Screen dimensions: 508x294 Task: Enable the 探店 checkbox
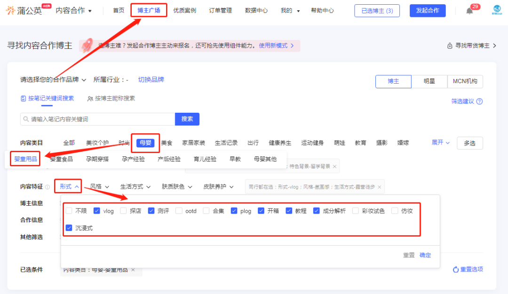click(x=124, y=211)
